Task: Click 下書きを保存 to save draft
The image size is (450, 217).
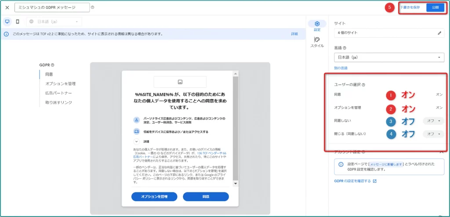Action: point(412,8)
